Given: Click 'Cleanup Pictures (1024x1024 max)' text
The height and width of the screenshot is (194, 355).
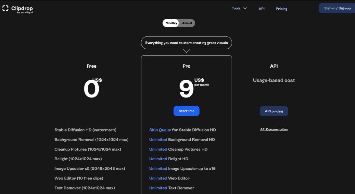Looking at the screenshot, I should pyautogui.click(x=88, y=149).
